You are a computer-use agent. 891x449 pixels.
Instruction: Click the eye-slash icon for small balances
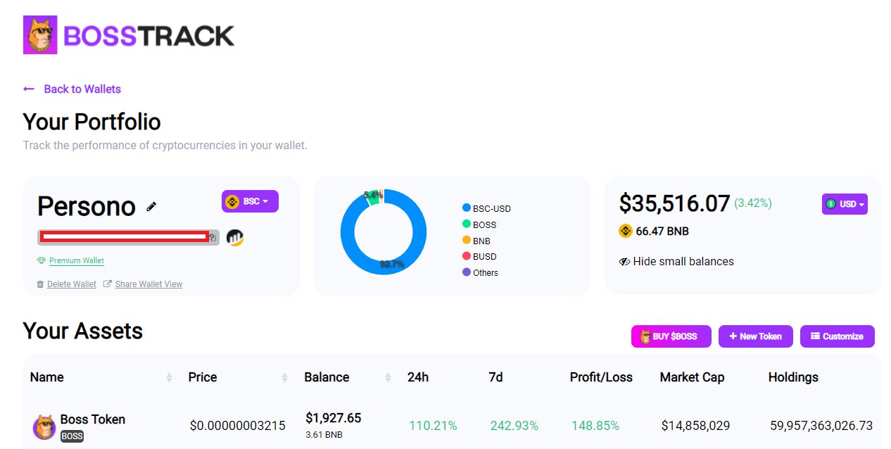click(624, 262)
